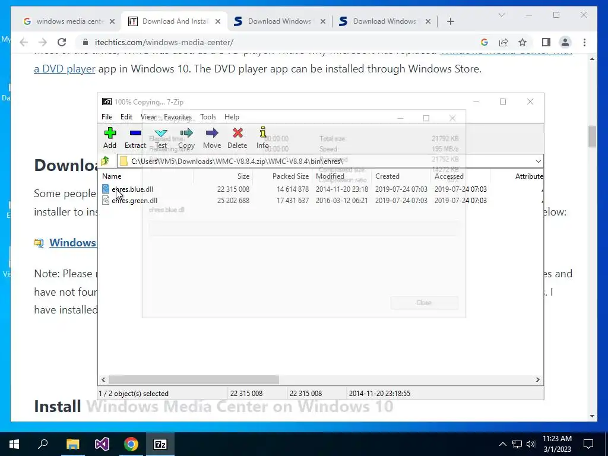Image resolution: width=608 pixels, height=456 pixels.
Task: Select the ehres.green.dll file
Action: 134,201
